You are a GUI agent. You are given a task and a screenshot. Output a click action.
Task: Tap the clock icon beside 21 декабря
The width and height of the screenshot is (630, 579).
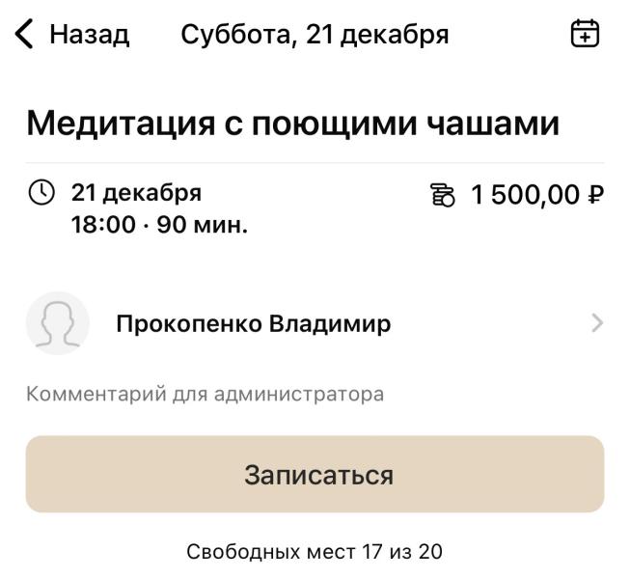click(x=41, y=192)
